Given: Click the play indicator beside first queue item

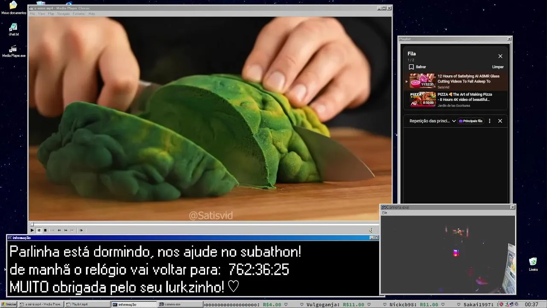Looking at the screenshot, I should point(407,81).
